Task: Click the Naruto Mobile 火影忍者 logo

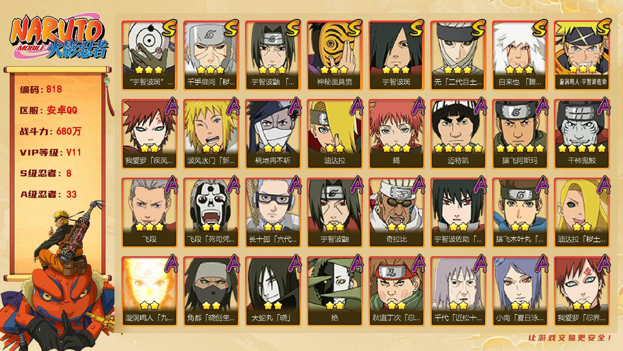Action: coord(58,38)
